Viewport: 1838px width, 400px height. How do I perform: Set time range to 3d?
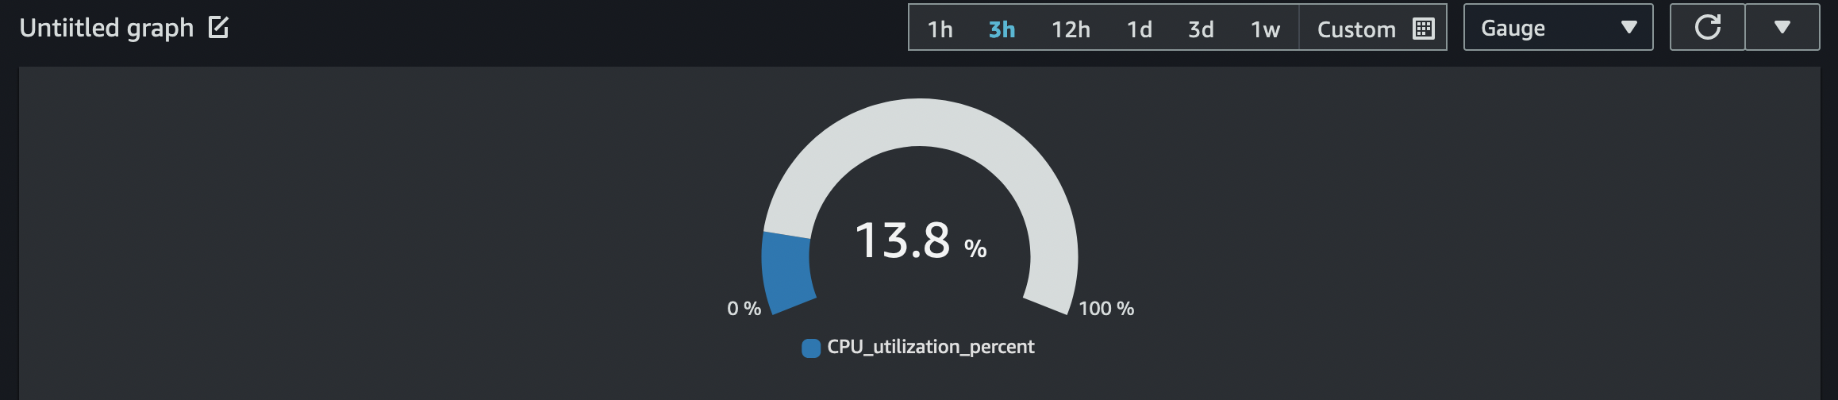(x=1201, y=29)
